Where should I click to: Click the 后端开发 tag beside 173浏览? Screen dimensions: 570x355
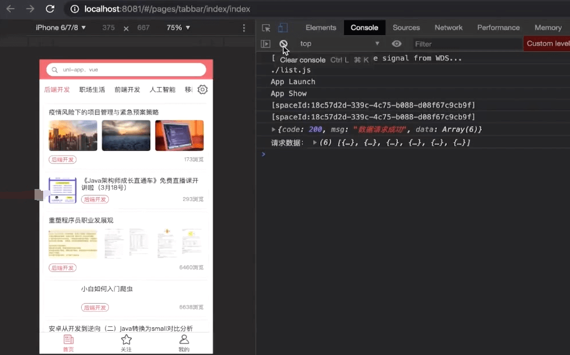point(63,159)
